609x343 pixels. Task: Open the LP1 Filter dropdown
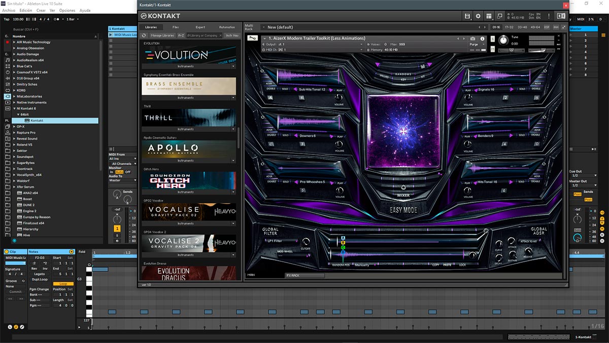(282, 241)
